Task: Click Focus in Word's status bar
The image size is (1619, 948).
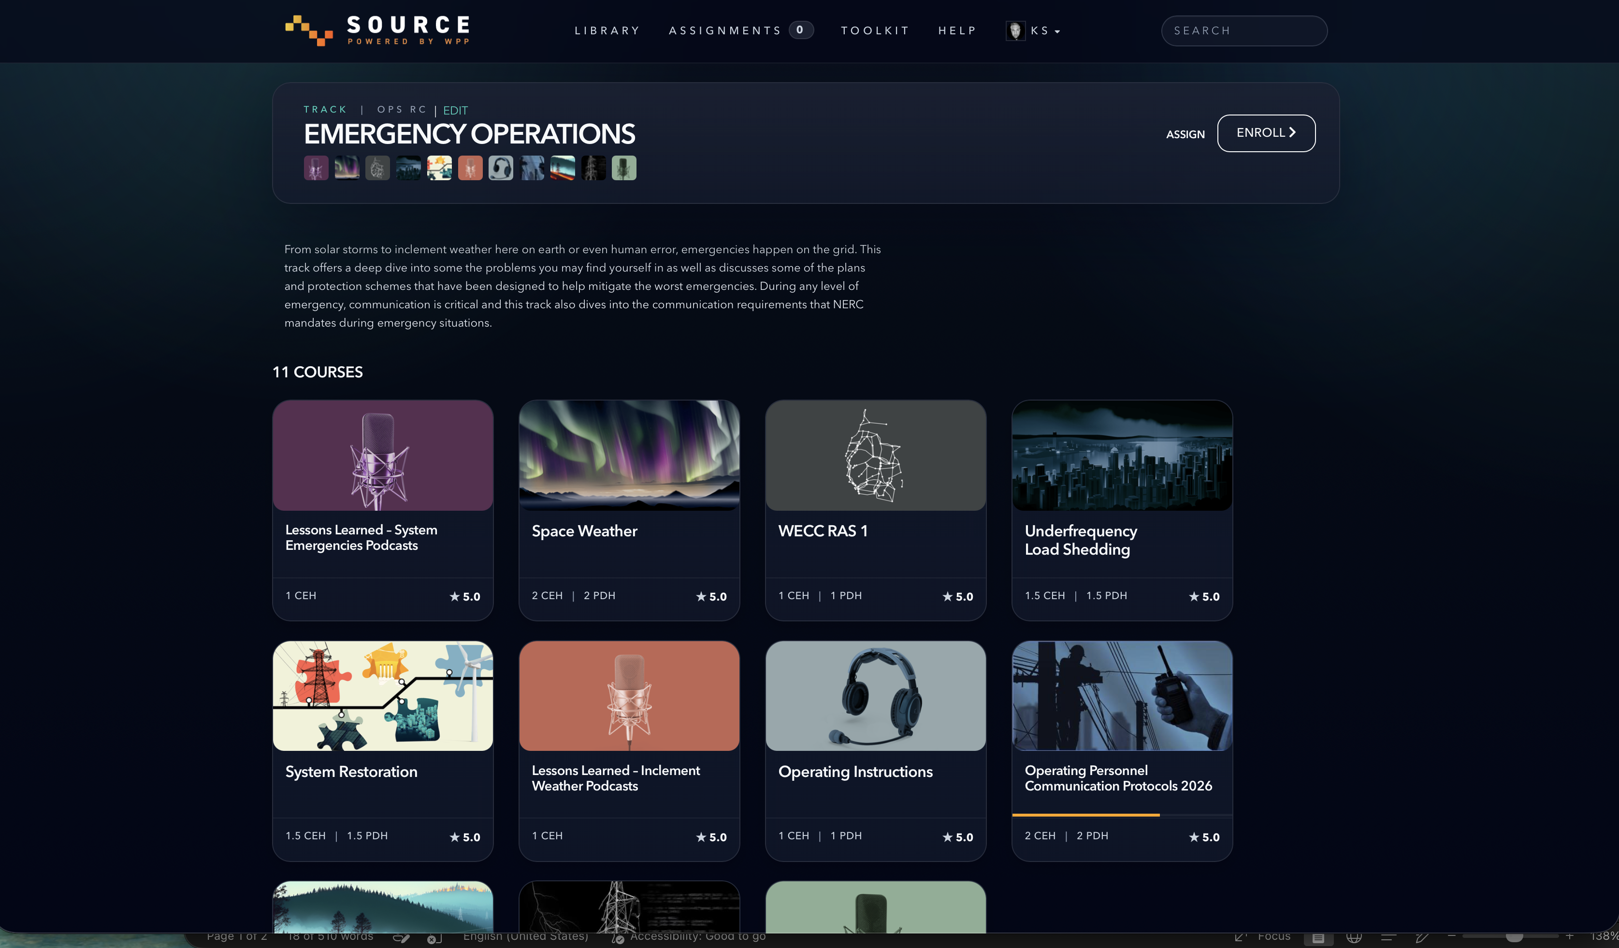Action: (1273, 936)
